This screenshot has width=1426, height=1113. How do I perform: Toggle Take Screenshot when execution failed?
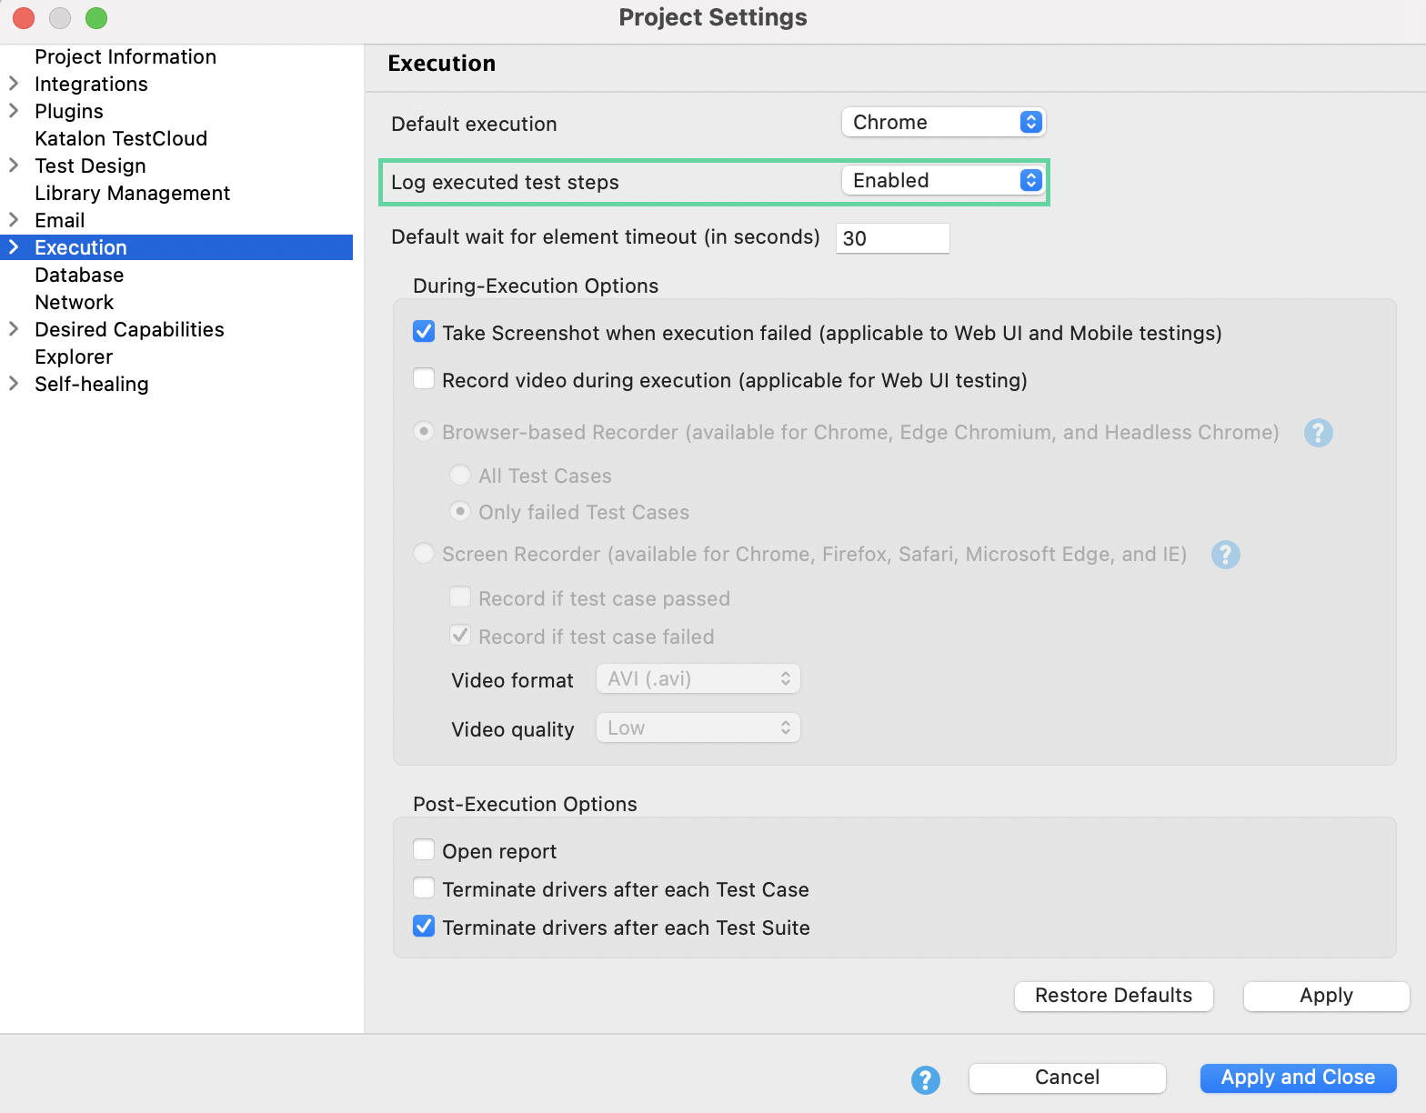pos(424,332)
